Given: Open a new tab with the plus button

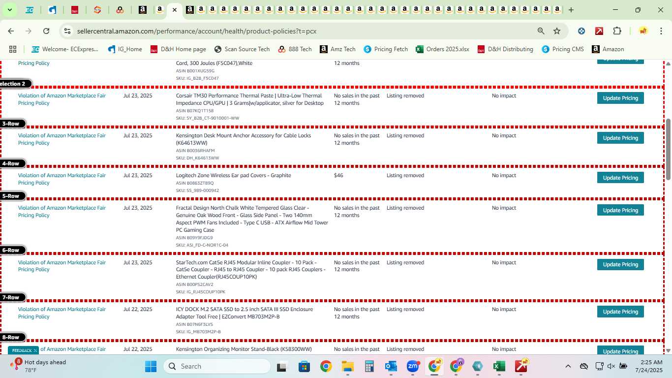Looking at the screenshot, I should click(571, 10).
